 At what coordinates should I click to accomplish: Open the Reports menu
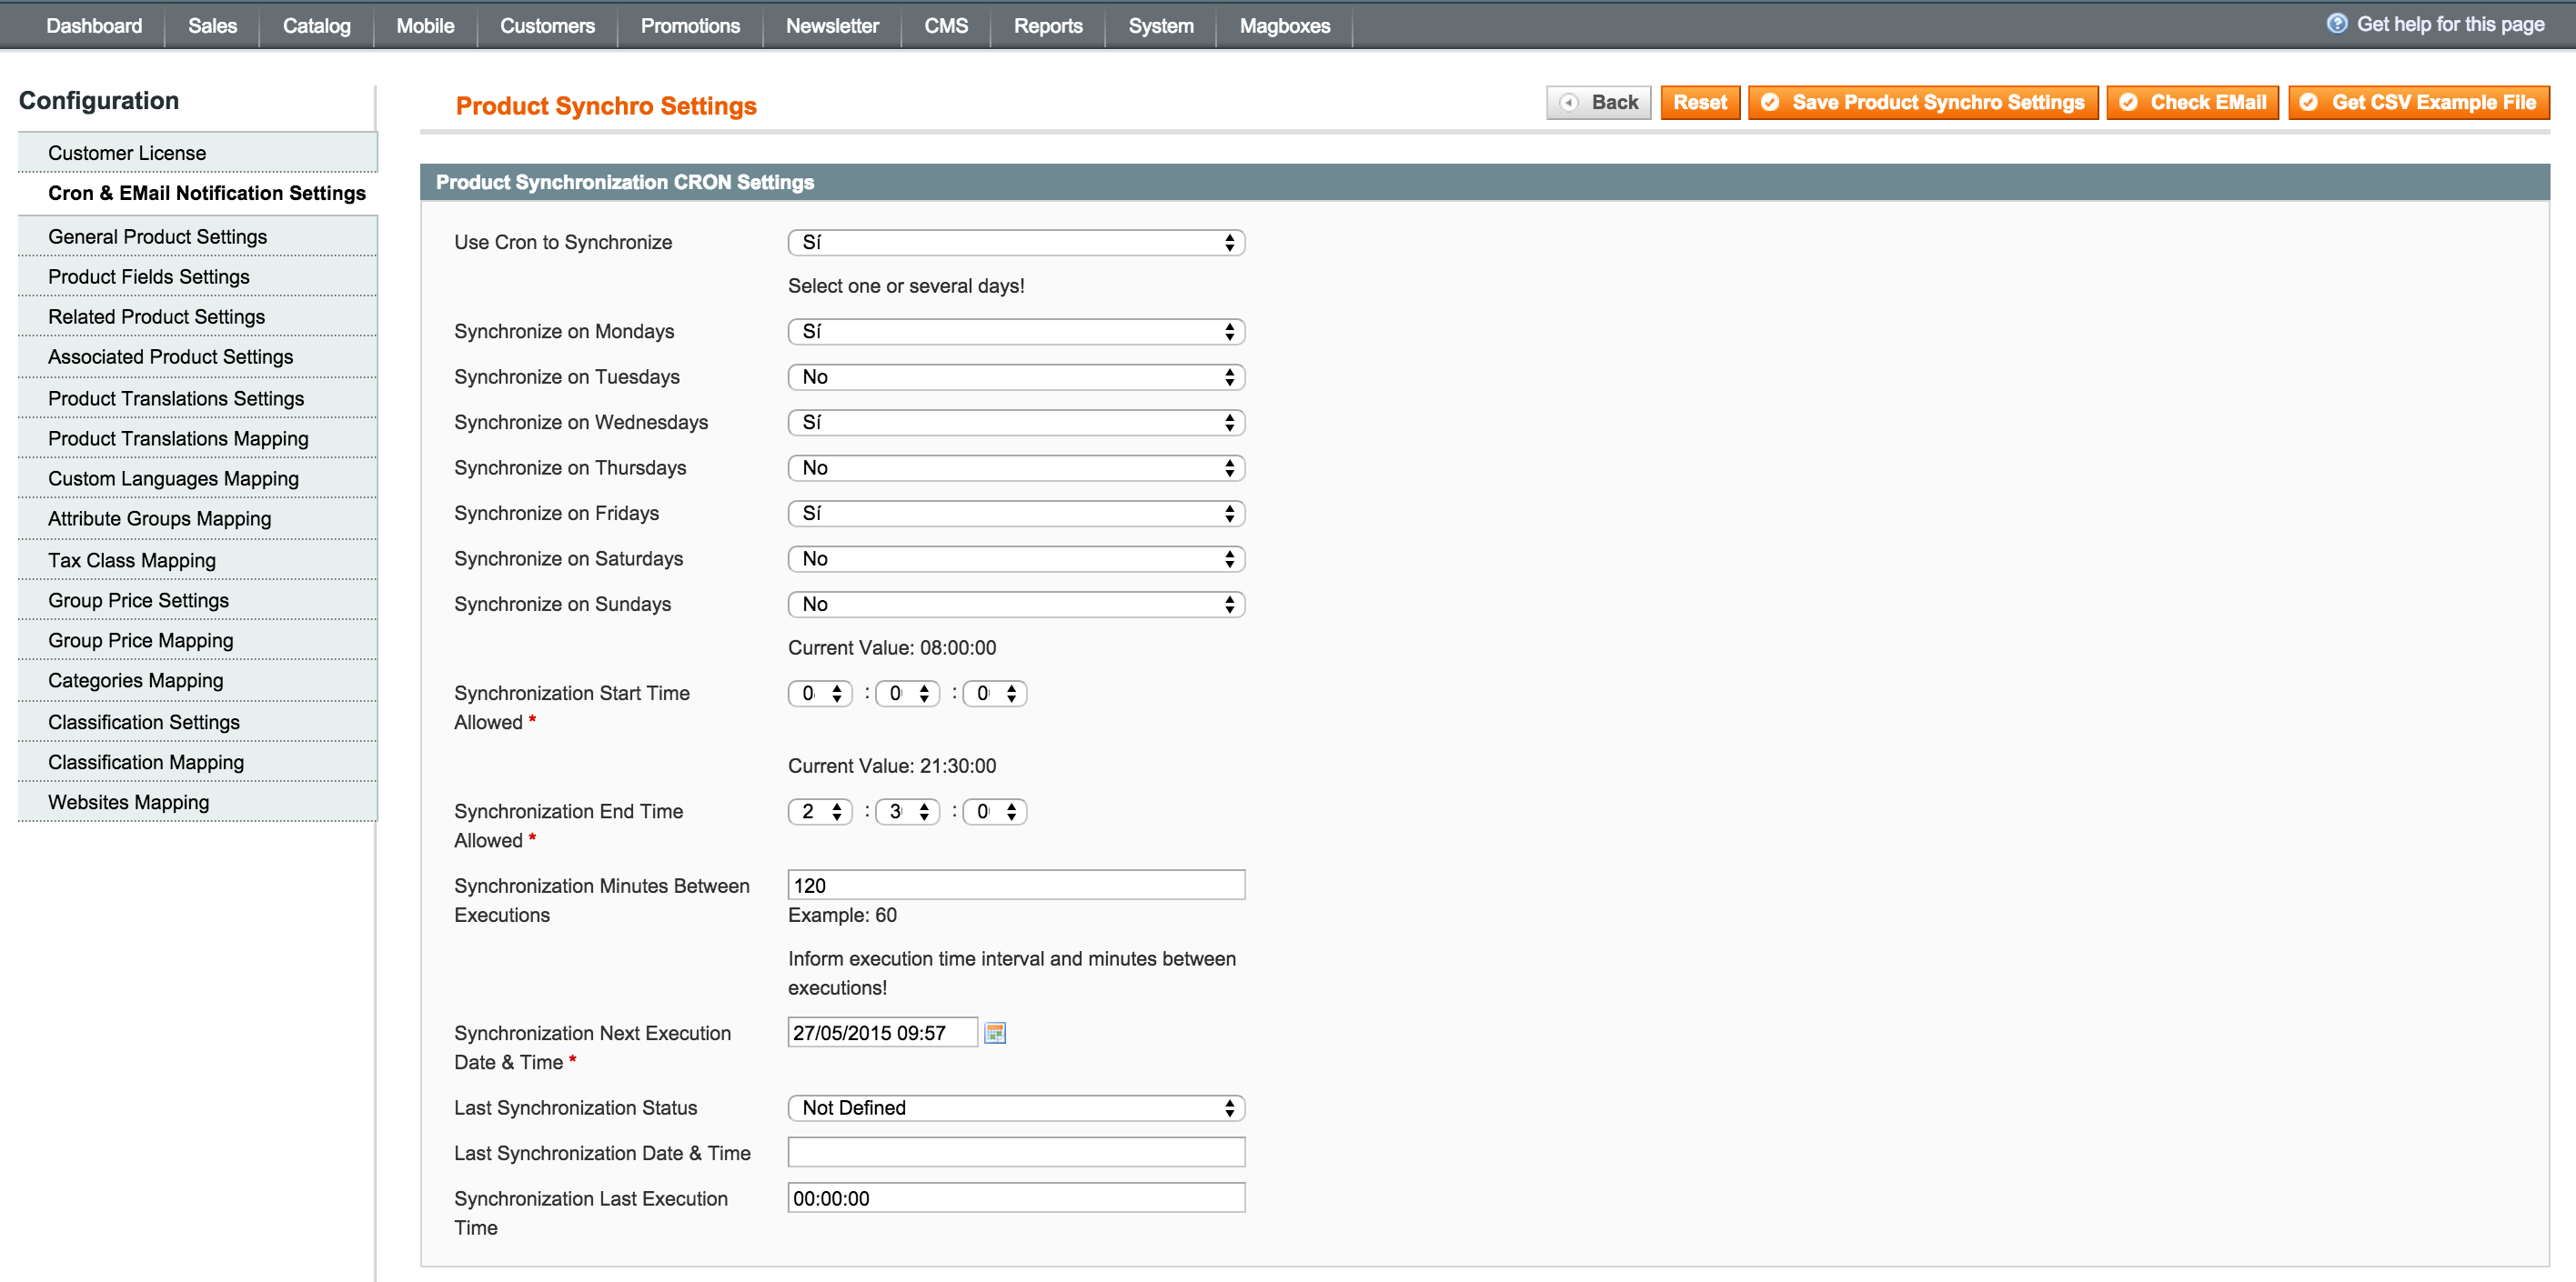point(1048,25)
